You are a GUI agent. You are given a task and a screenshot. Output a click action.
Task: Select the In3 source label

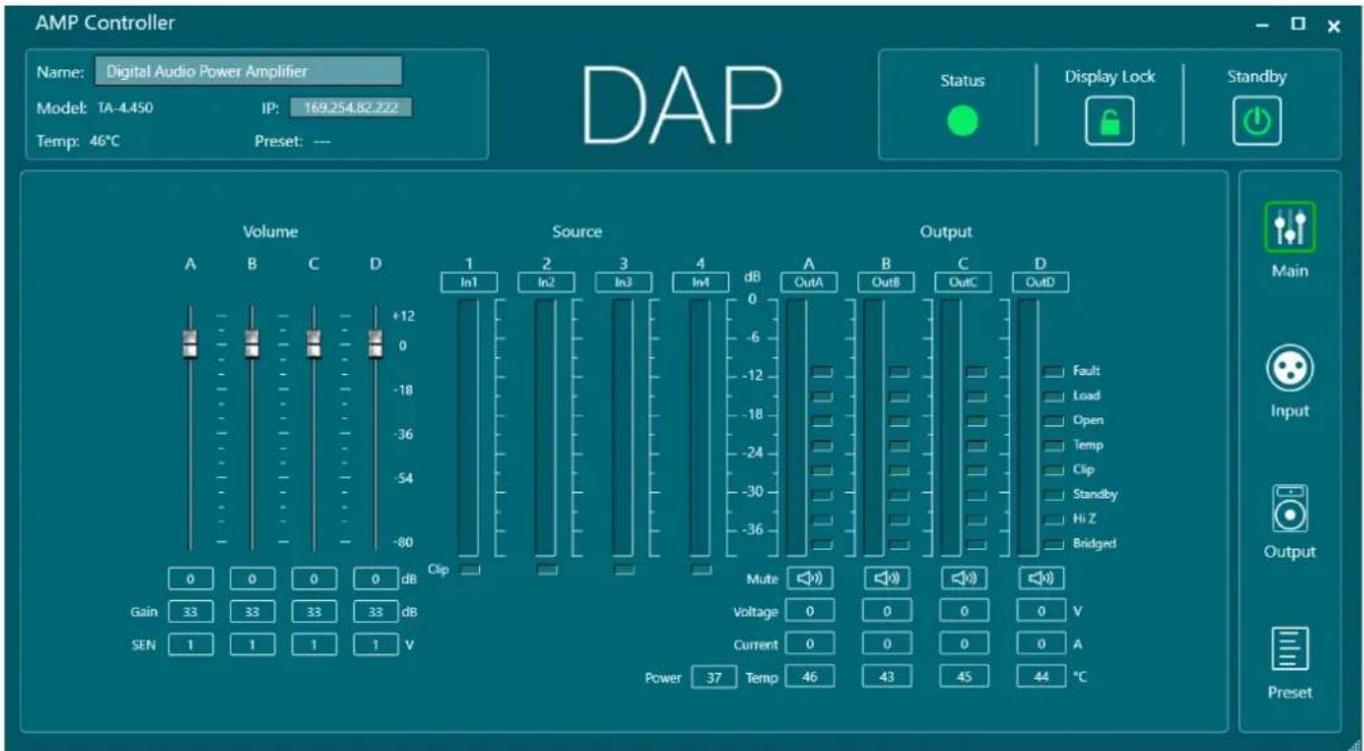[x=623, y=282]
